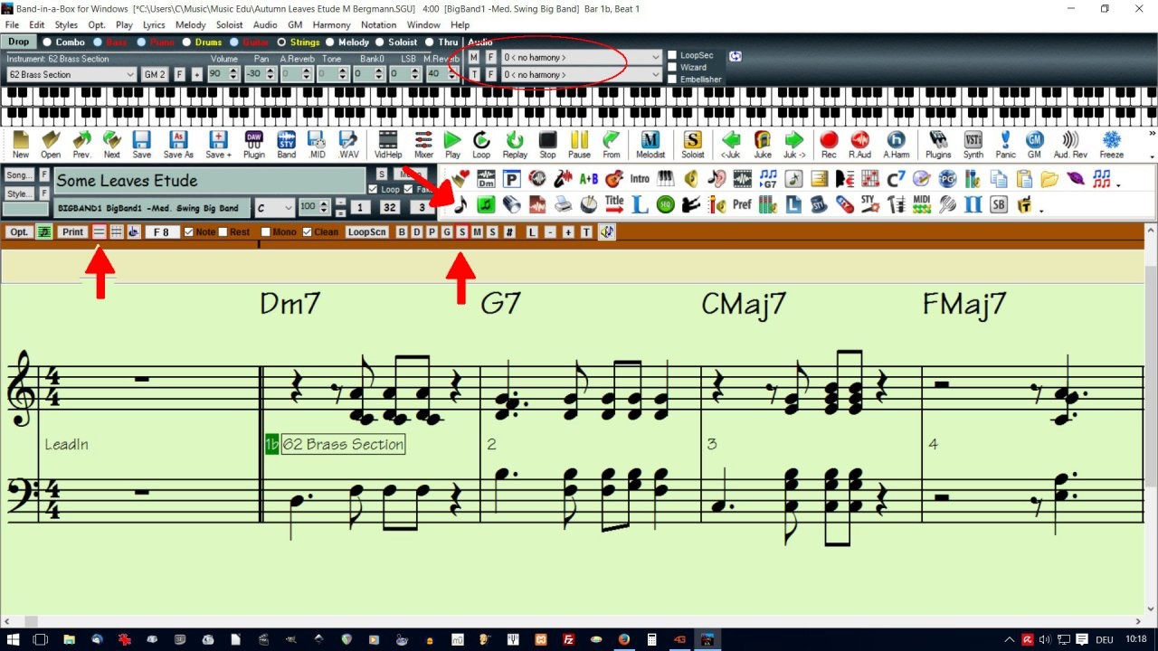Enable the LoopSec checkbox
Viewport: 1158px width, 651px height.
tap(672, 55)
